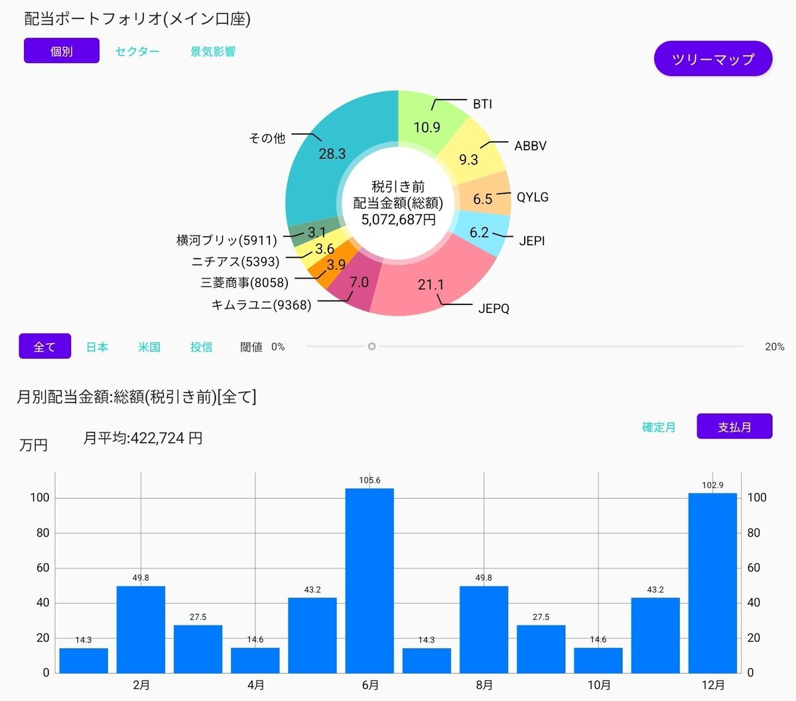Viewport: 796px width, 701px height.
Task: Select the 支払月 button
Action: click(734, 426)
